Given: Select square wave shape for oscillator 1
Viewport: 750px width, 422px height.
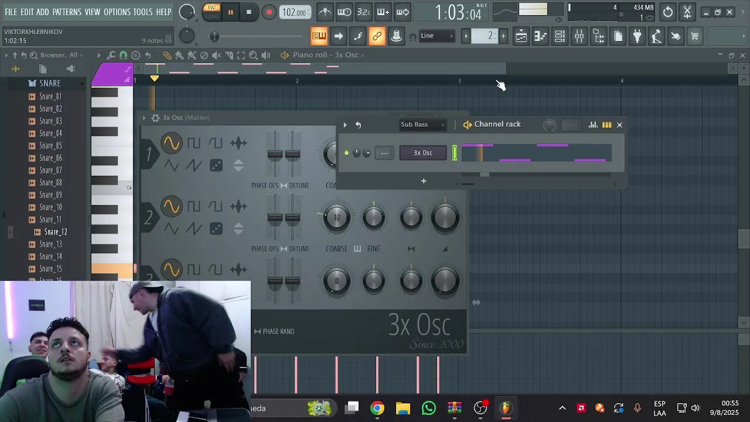Looking at the screenshot, I should 194,143.
